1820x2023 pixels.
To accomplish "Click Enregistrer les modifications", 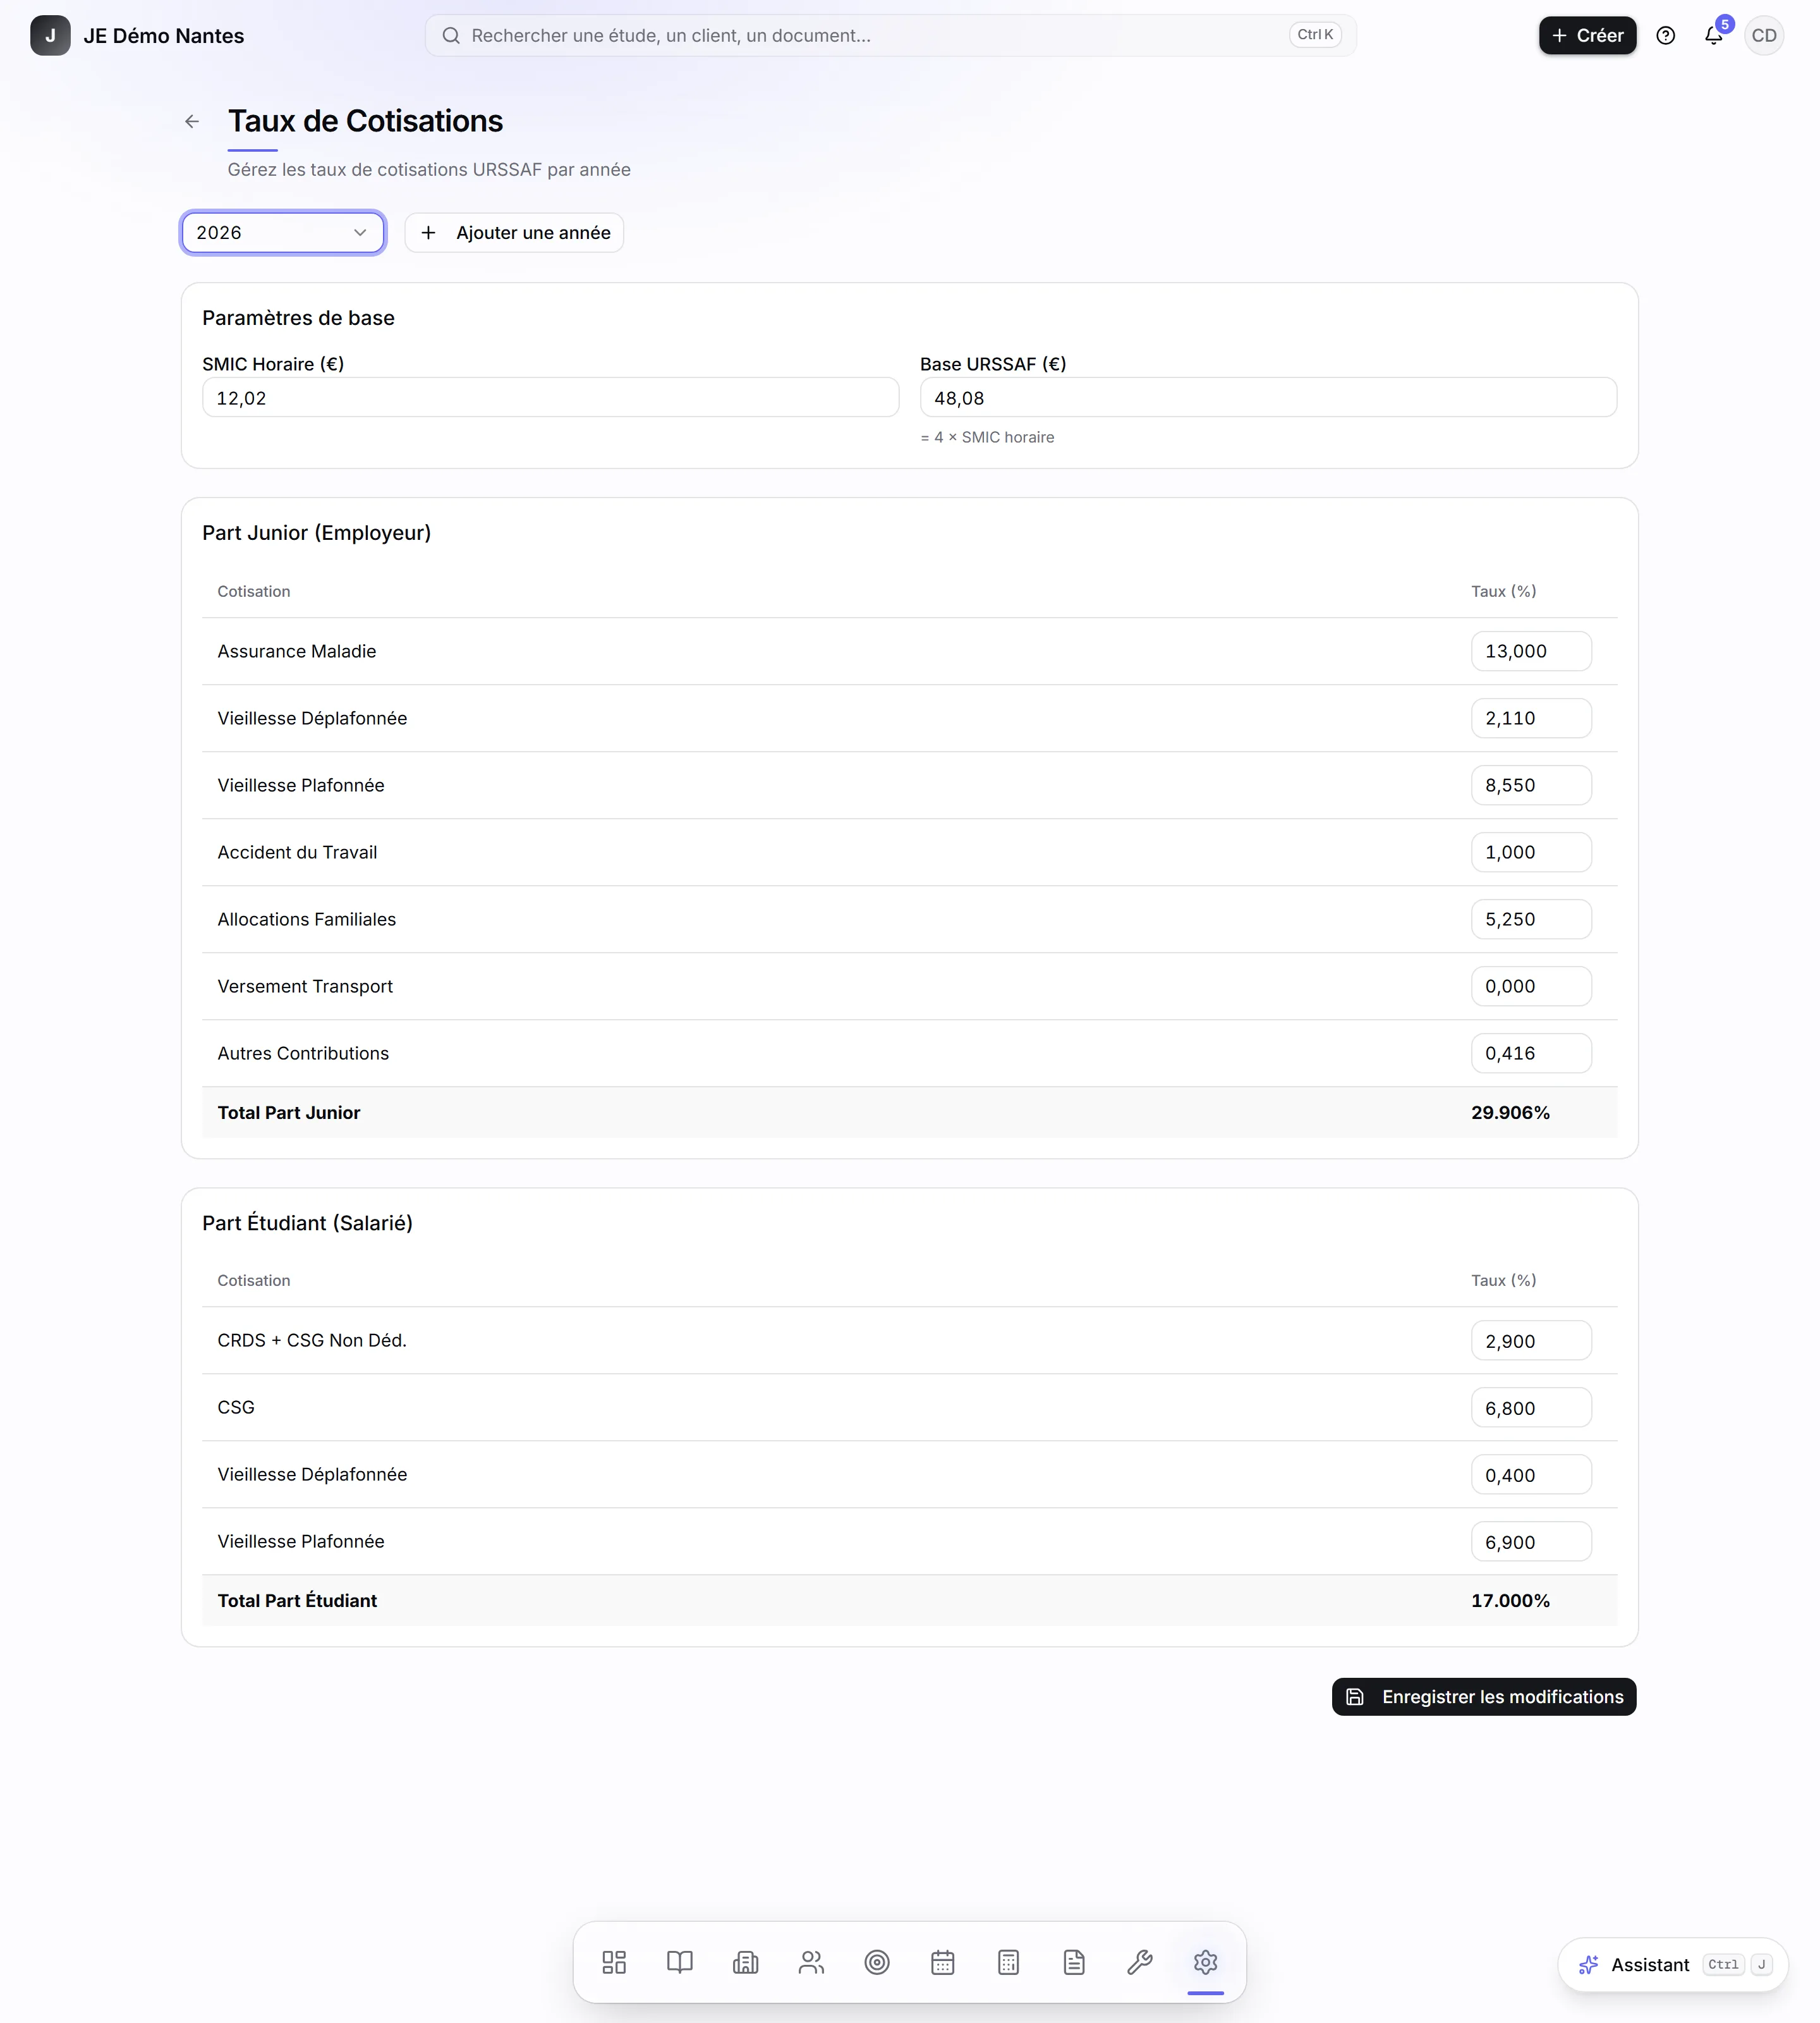I will click(1484, 1697).
